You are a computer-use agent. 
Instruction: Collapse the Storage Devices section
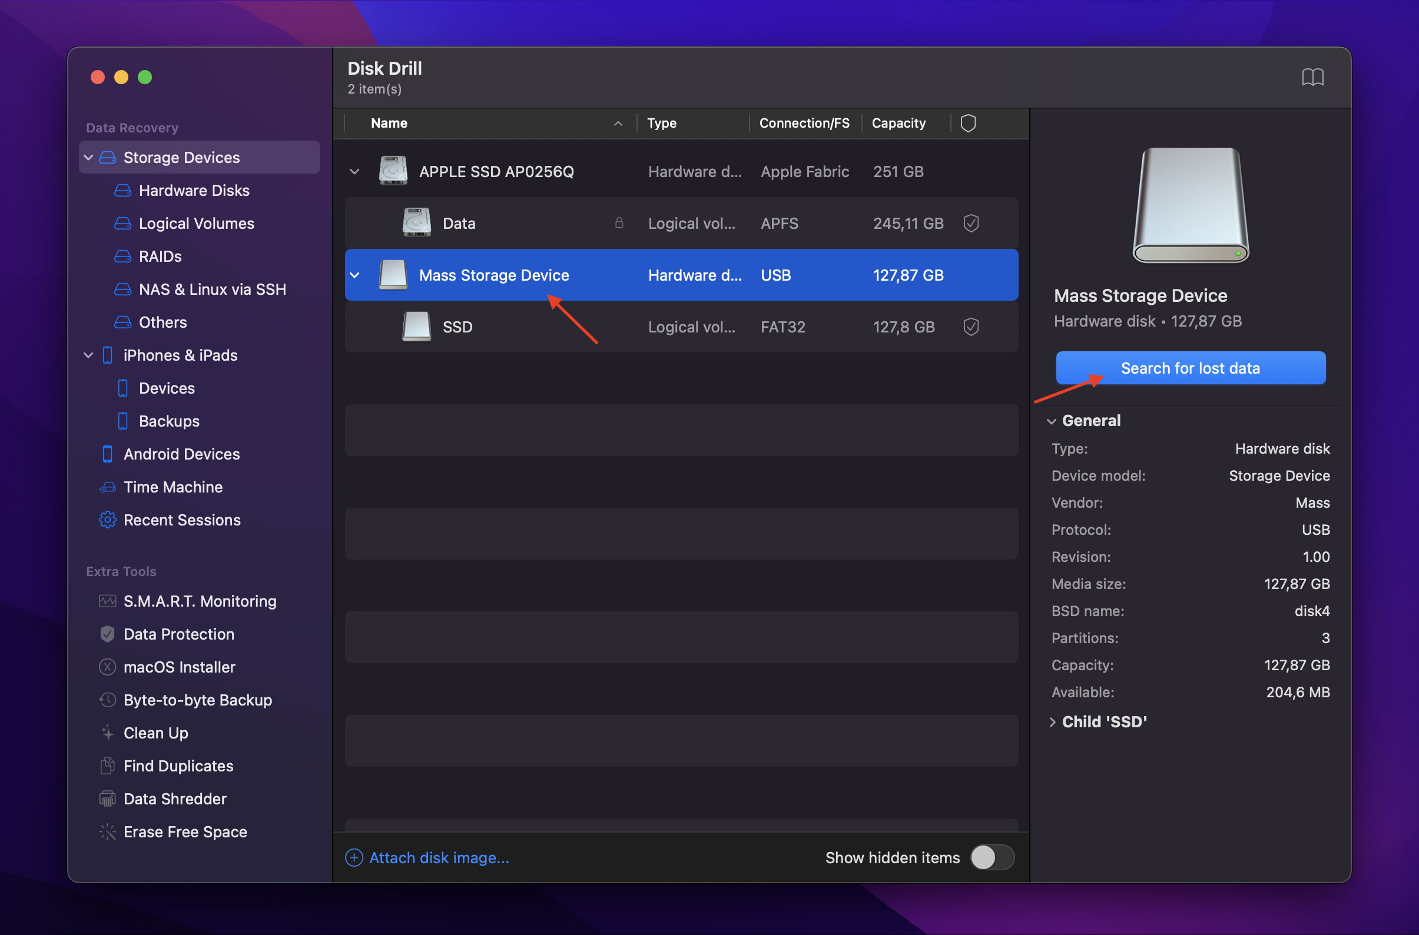(88, 158)
